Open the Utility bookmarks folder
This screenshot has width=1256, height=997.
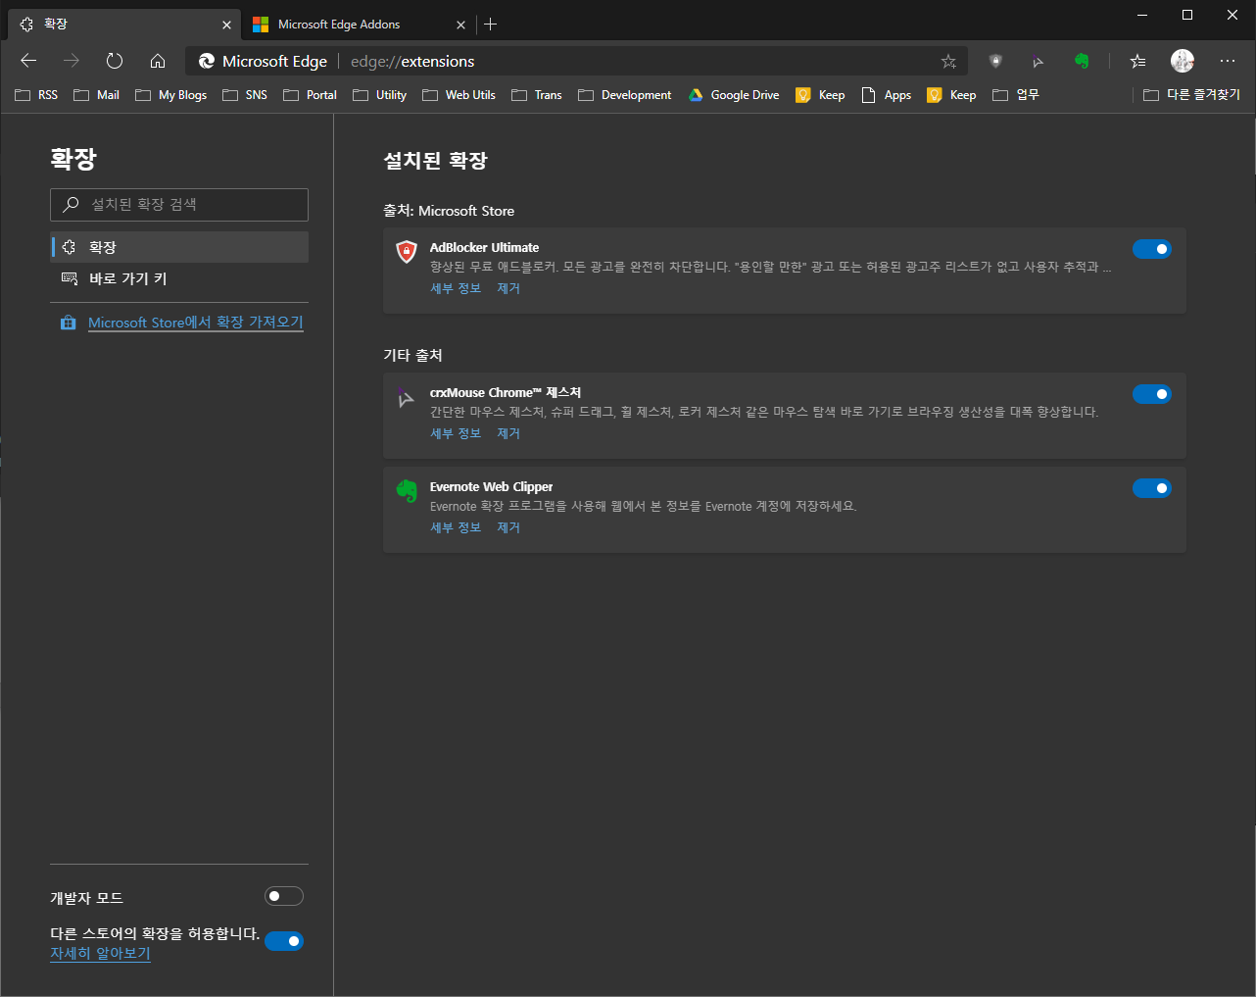point(379,95)
